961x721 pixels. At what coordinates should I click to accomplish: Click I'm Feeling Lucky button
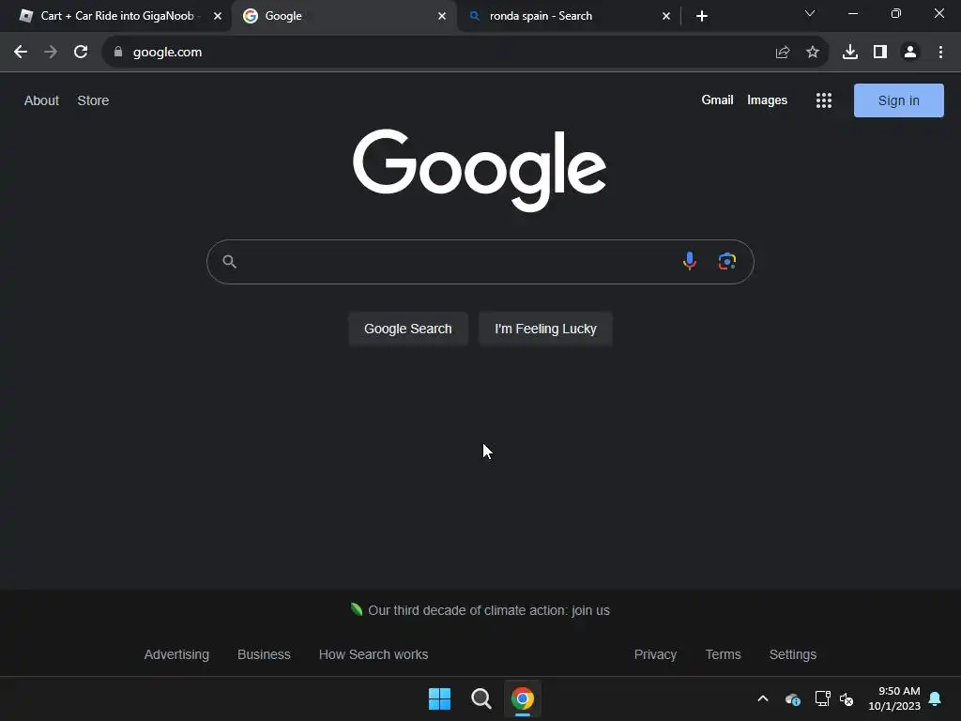tap(545, 329)
